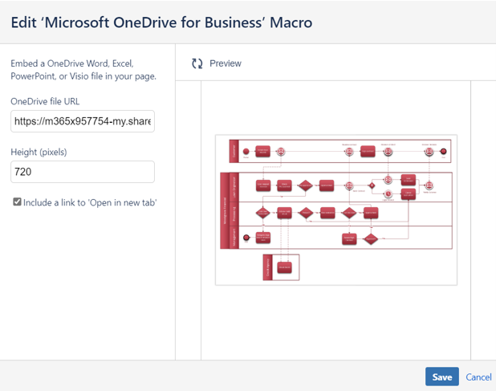This screenshot has width=496, height=391.
Task: Focus the OneDrive file URL field
Action: 83,122
